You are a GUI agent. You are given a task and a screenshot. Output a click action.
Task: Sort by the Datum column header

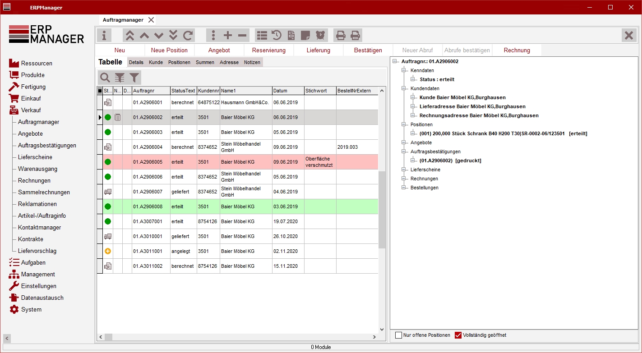[x=288, y=91]
